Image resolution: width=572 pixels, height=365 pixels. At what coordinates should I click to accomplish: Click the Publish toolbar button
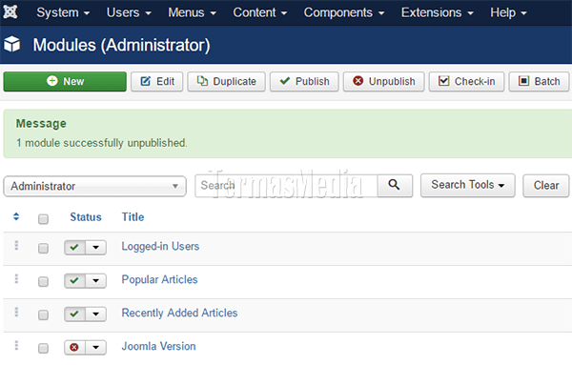tap(304, 81)
